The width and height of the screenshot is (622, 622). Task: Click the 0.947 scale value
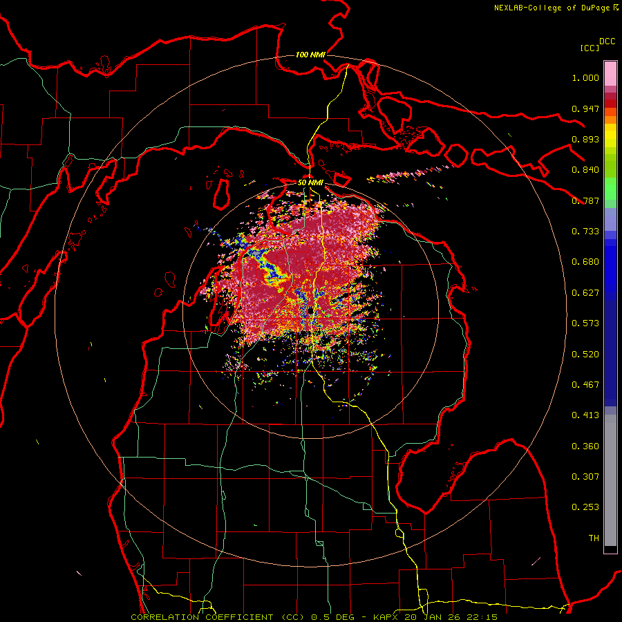click(585, 109)
